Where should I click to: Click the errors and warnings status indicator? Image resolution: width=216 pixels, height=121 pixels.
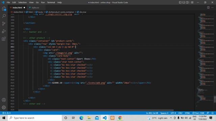click(6, 113)
